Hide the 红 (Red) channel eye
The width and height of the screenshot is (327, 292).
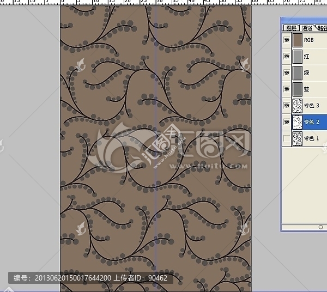[287, 56]
